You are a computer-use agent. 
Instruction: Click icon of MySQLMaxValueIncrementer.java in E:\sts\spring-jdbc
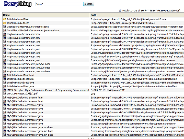tap(5, 124)
